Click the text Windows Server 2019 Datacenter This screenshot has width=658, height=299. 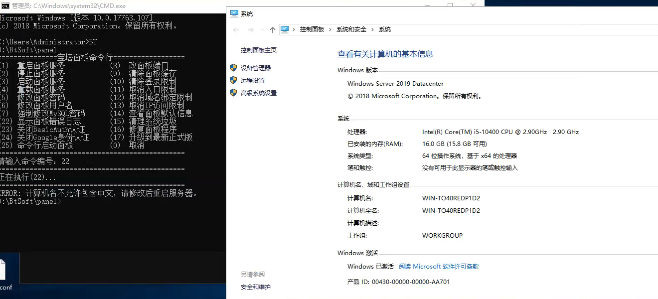click(x=395, y=84)
